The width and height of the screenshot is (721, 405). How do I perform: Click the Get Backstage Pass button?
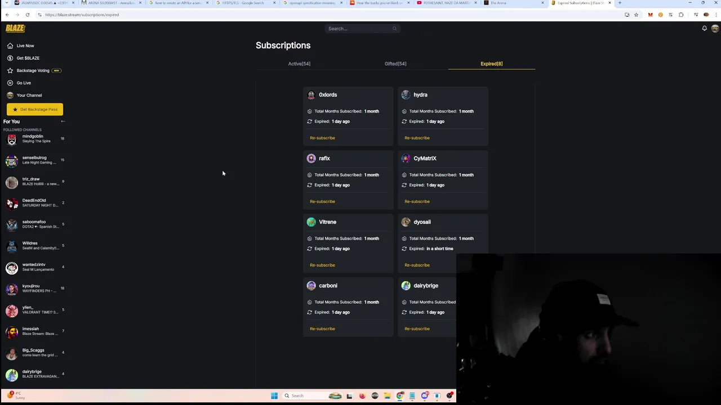[x=35, y=109]
